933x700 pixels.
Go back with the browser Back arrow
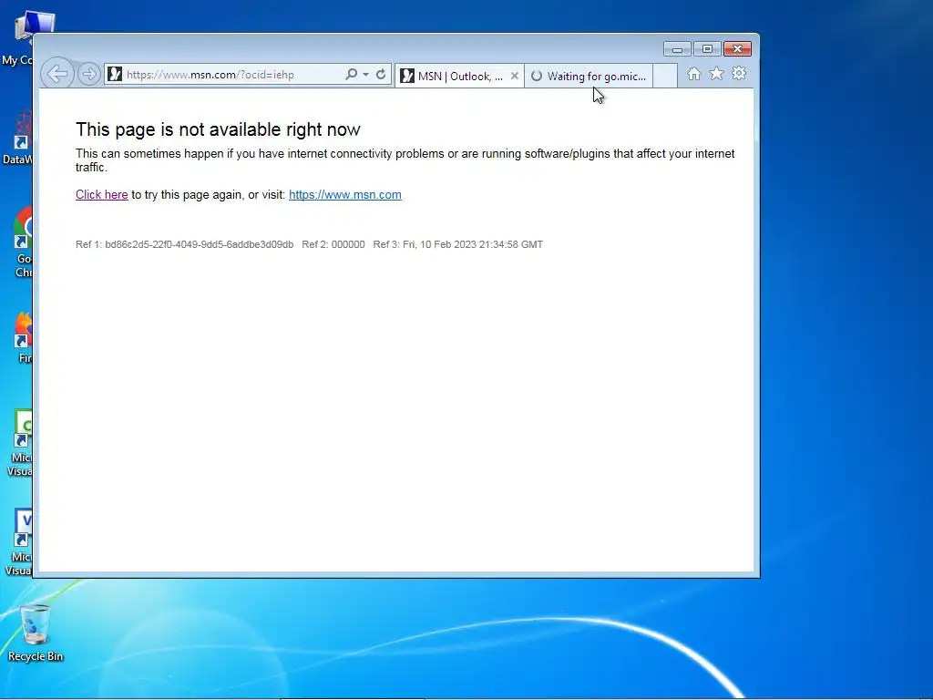57,75
